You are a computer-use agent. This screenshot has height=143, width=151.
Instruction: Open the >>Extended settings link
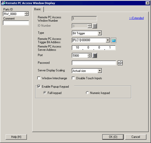point(136,18)
